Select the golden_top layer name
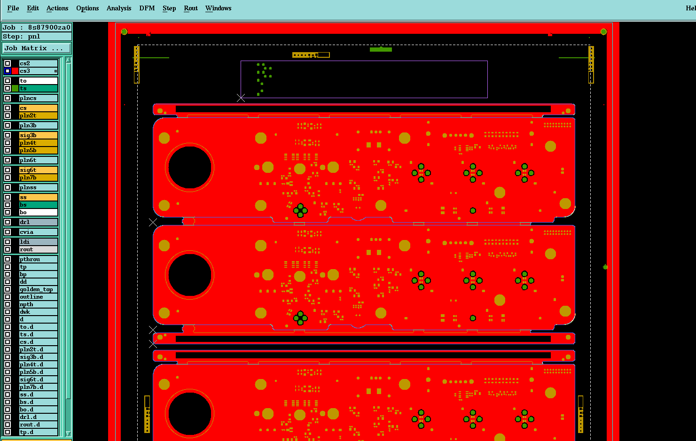Viewport: 696px width, 441px height. [x=39, y=289]
